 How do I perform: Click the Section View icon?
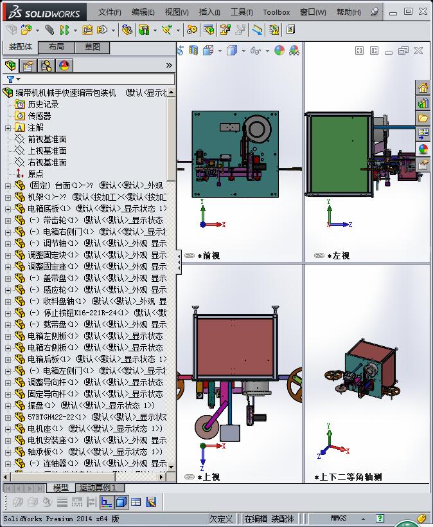coord(193,51)
